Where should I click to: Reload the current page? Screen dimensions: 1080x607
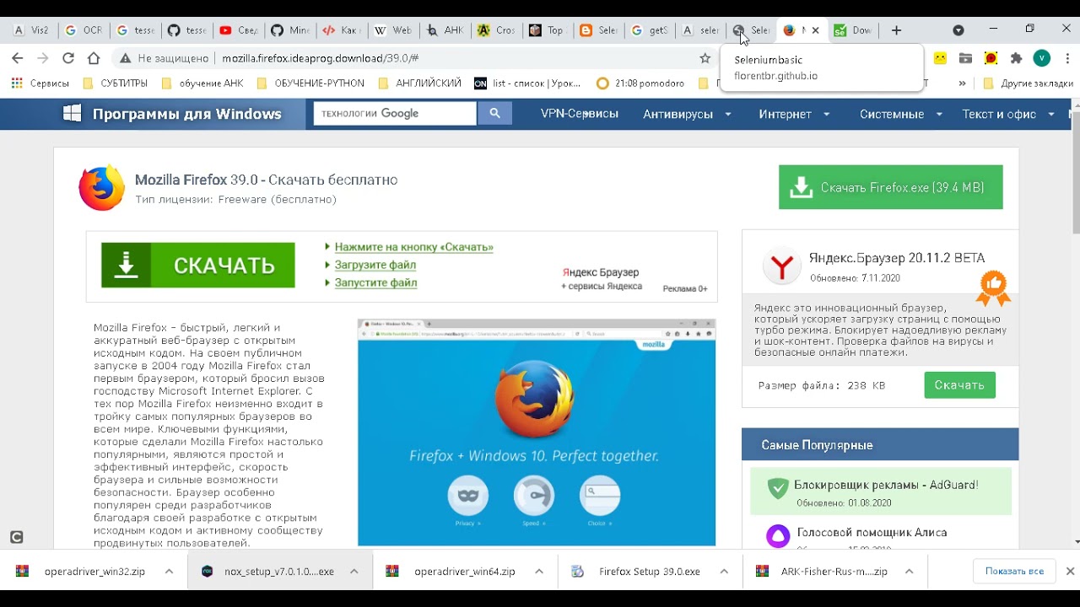click(68, 58)
